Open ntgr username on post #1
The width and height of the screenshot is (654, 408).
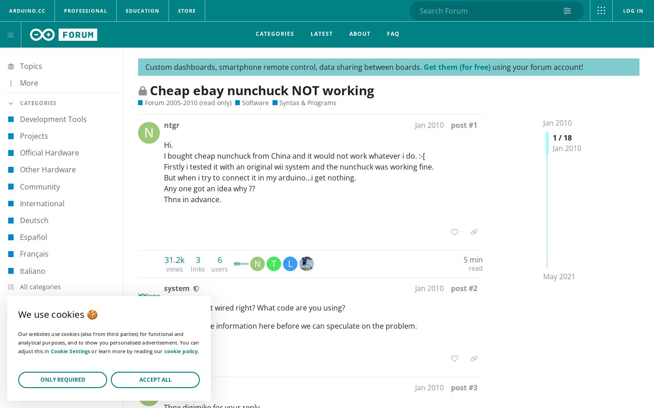click(172, 125)
